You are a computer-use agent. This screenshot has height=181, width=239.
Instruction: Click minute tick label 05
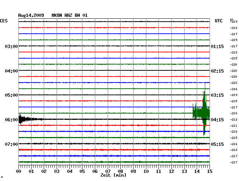point(82,171)
